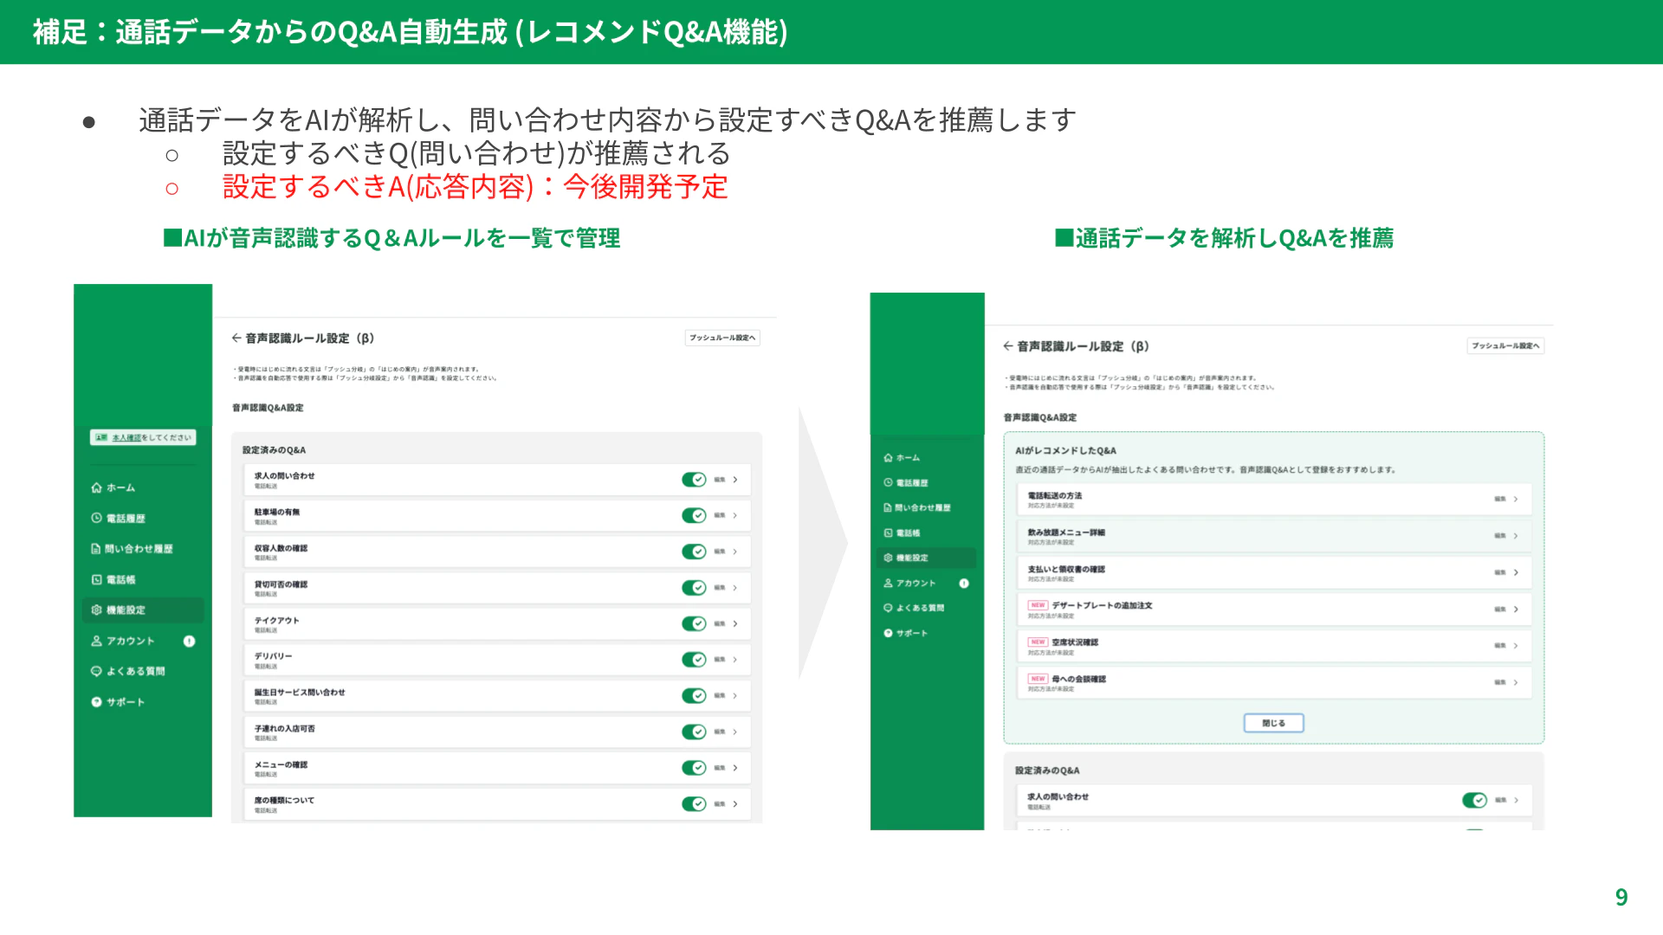Image resolution: width=1663 pixels, height=935 pixels.
Task: Click the 本人確認をしてください link banner
Action: [x=143, y=438]
